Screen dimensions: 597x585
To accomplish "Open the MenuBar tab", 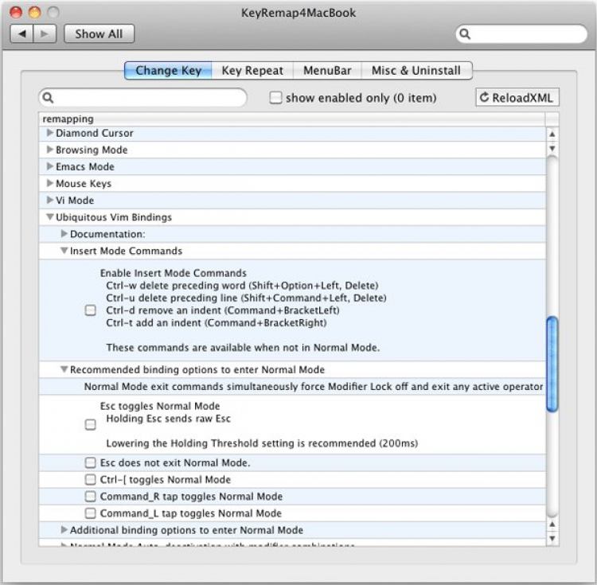I will click(x=327, y=70).
